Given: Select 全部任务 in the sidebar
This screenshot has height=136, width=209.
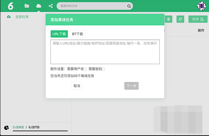Looking at the screenshot, I should pos(22,17).
